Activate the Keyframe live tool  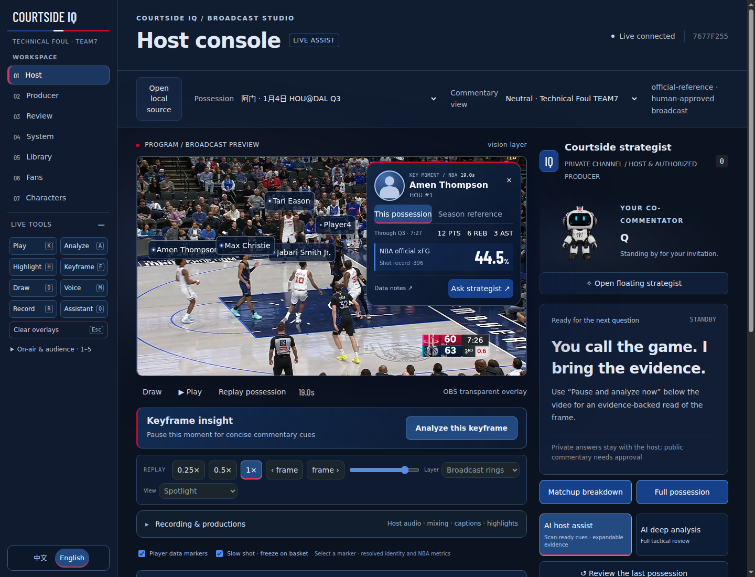point(84,267)
